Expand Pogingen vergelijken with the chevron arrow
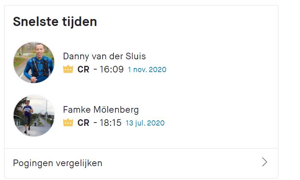Image resolution: width=300 pixels, height=180 pixels. (264, 162)
